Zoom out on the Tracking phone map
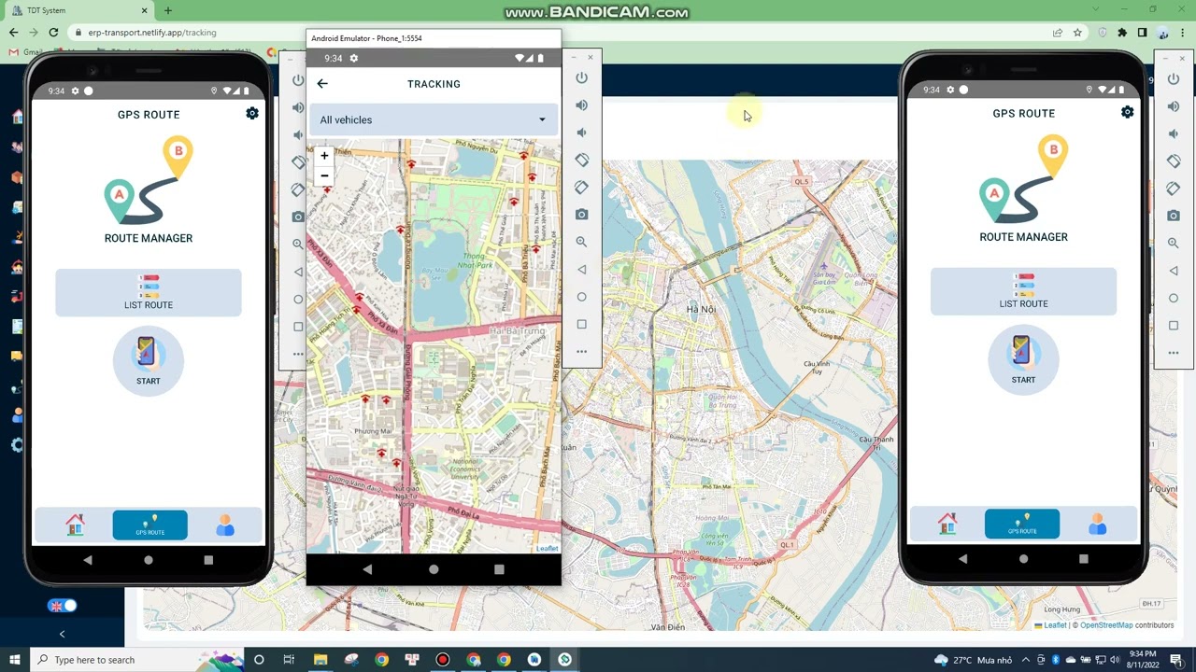The height and width of the screenshot is (672, 1196). [324, 175]
